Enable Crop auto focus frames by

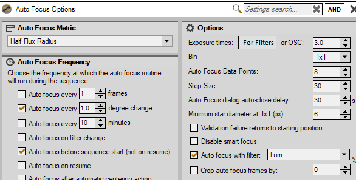click(193, 171)
